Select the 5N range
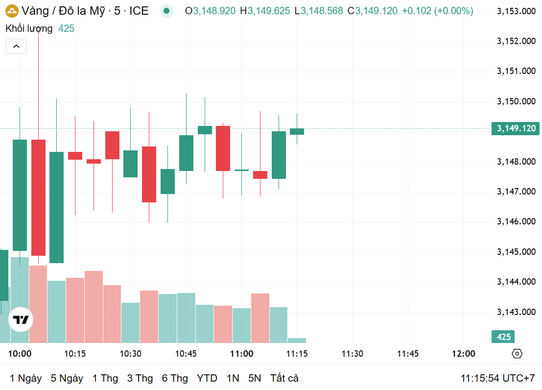542x390 pixels. coord(255,378)
